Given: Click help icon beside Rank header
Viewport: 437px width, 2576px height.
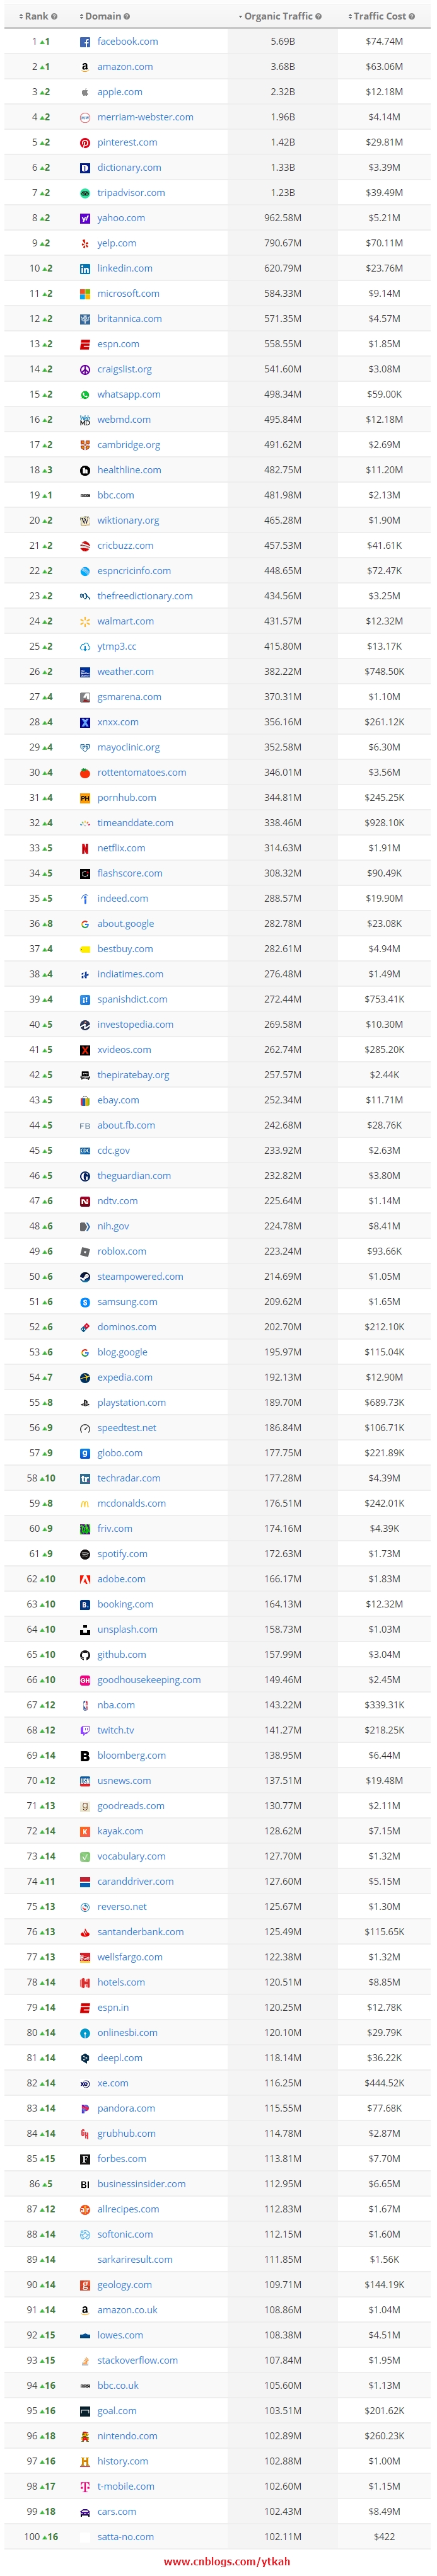Looking at the screenshot, I should (x=54, y=16).
